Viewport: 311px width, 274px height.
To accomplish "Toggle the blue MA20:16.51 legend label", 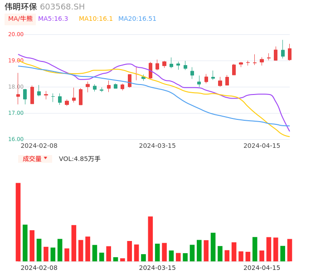I will [x=137, y=19].
